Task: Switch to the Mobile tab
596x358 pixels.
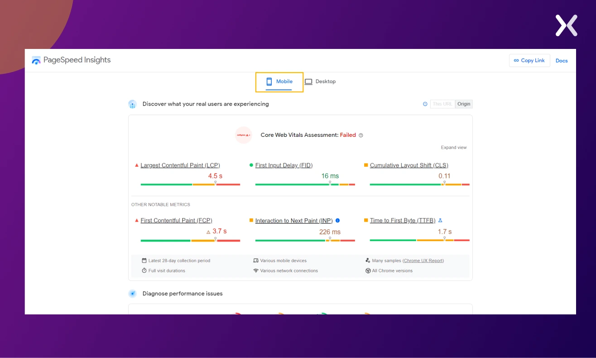Action: [279, 82]
